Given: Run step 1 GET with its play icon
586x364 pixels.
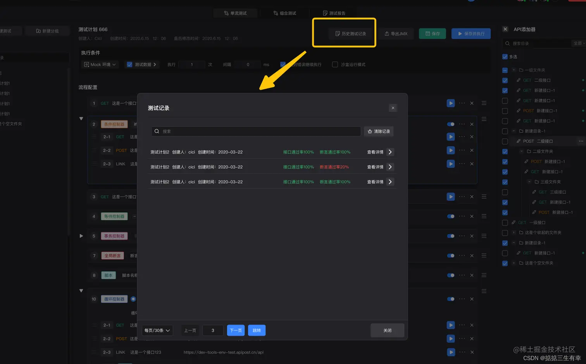Looking at the screenshot, I should (450, 103).
